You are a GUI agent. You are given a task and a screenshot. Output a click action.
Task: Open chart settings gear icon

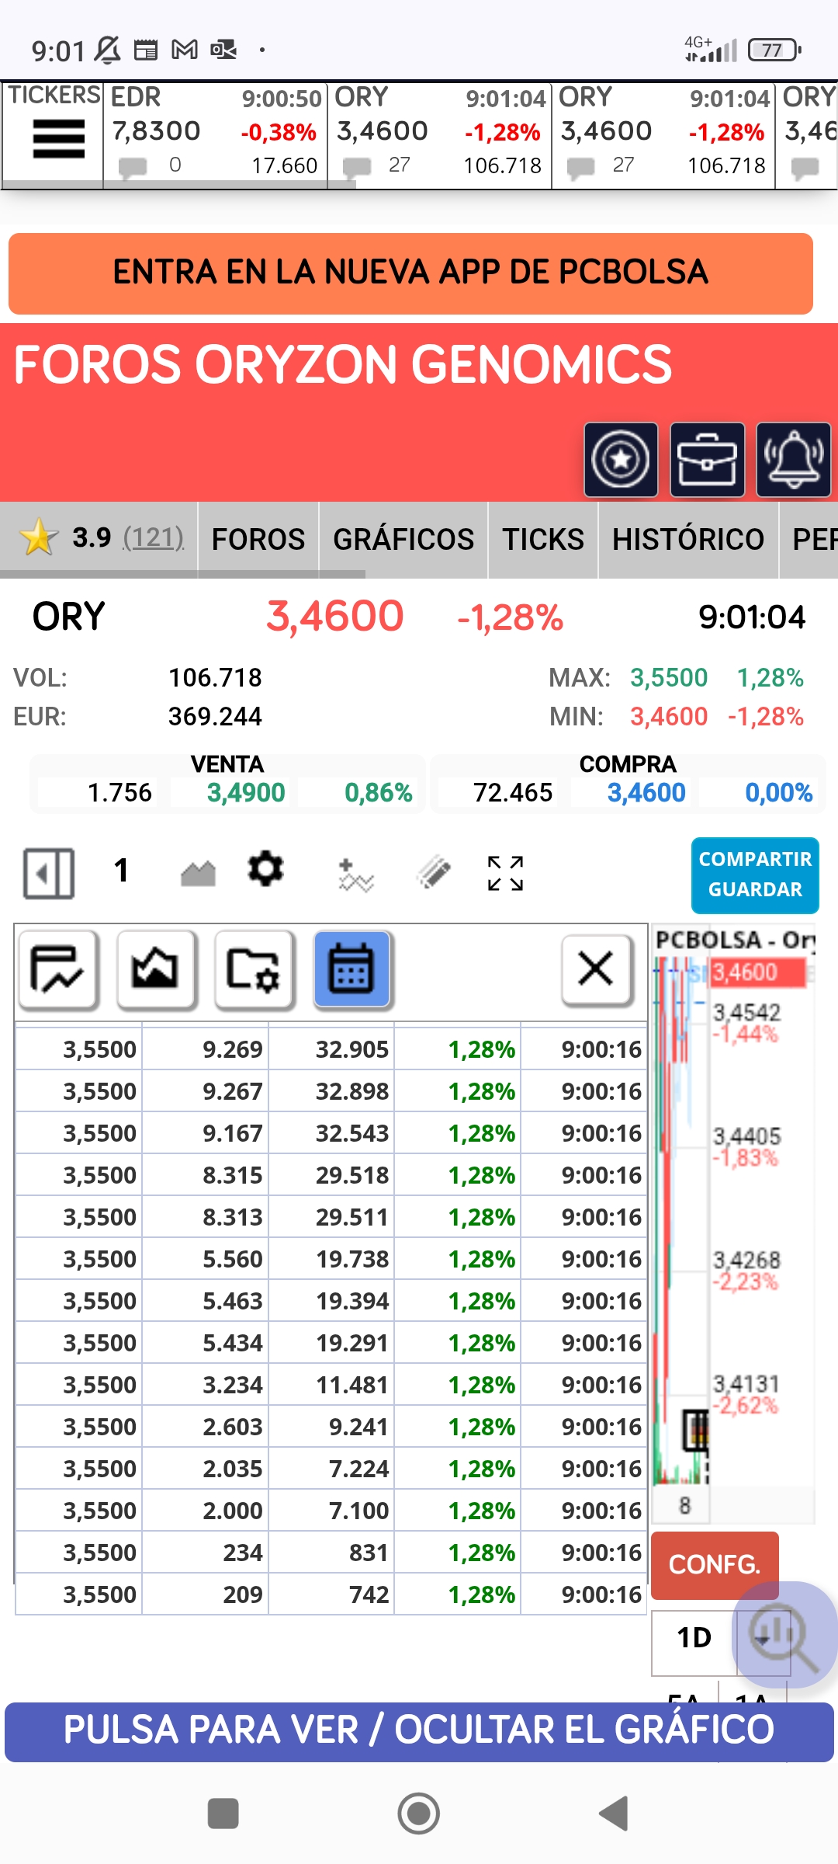tap(265, 869)
